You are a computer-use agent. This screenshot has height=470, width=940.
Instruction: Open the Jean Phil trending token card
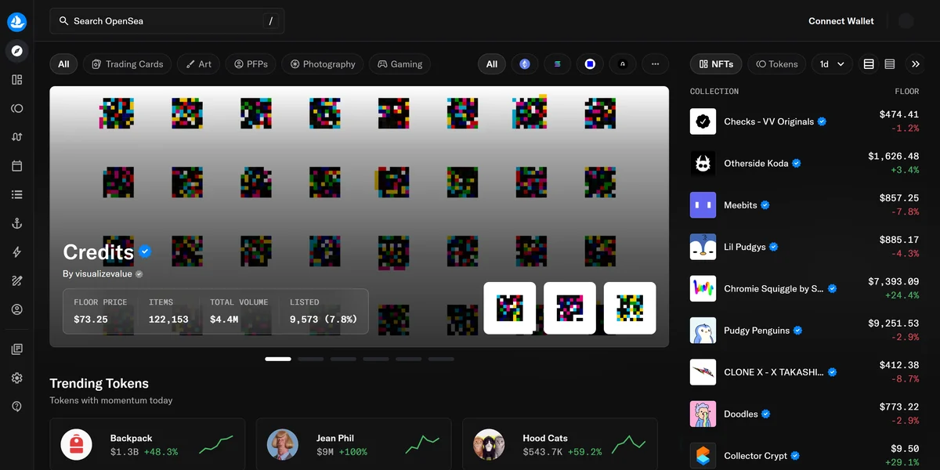tap(353, 444)
